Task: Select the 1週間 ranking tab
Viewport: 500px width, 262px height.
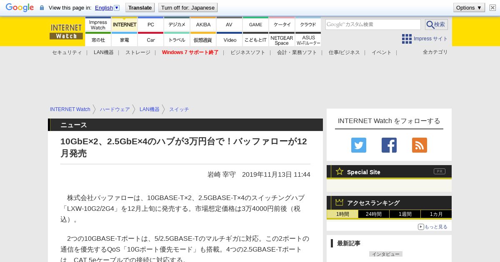Action: (x=405, y=214)
